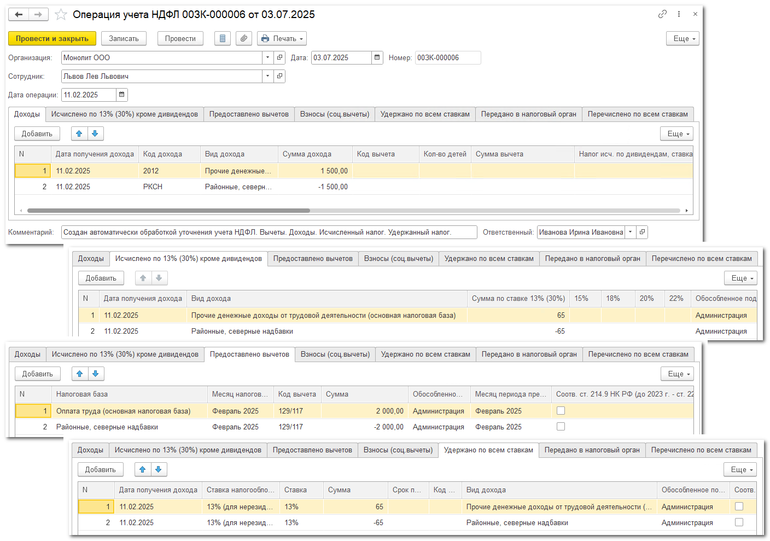Image resolution: width=770 pixels, height=541 pixels.
Task: Open the Печать dropdown menu
Action: click(282, 38)
